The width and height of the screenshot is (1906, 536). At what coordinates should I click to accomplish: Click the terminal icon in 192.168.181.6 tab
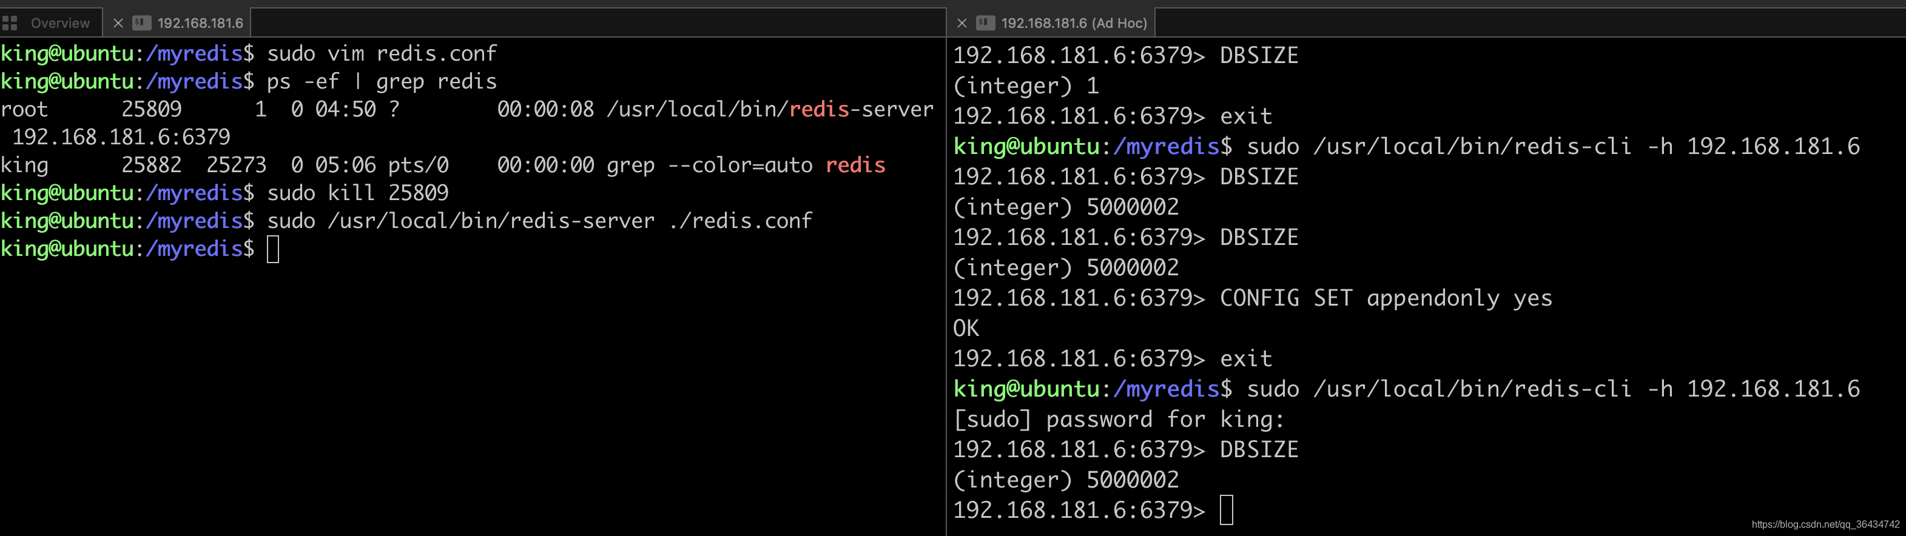point(141,23)
